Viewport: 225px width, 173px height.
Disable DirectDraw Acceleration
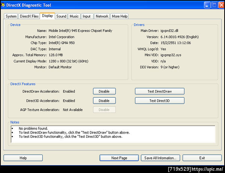pyautogui.click(x=104, y=91)
